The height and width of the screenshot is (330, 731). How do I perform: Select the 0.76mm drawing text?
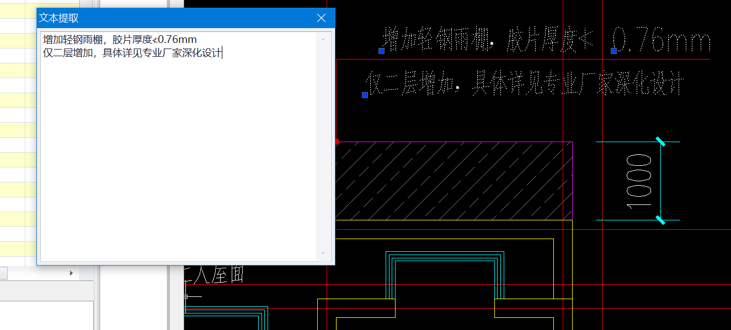point(662,42)
